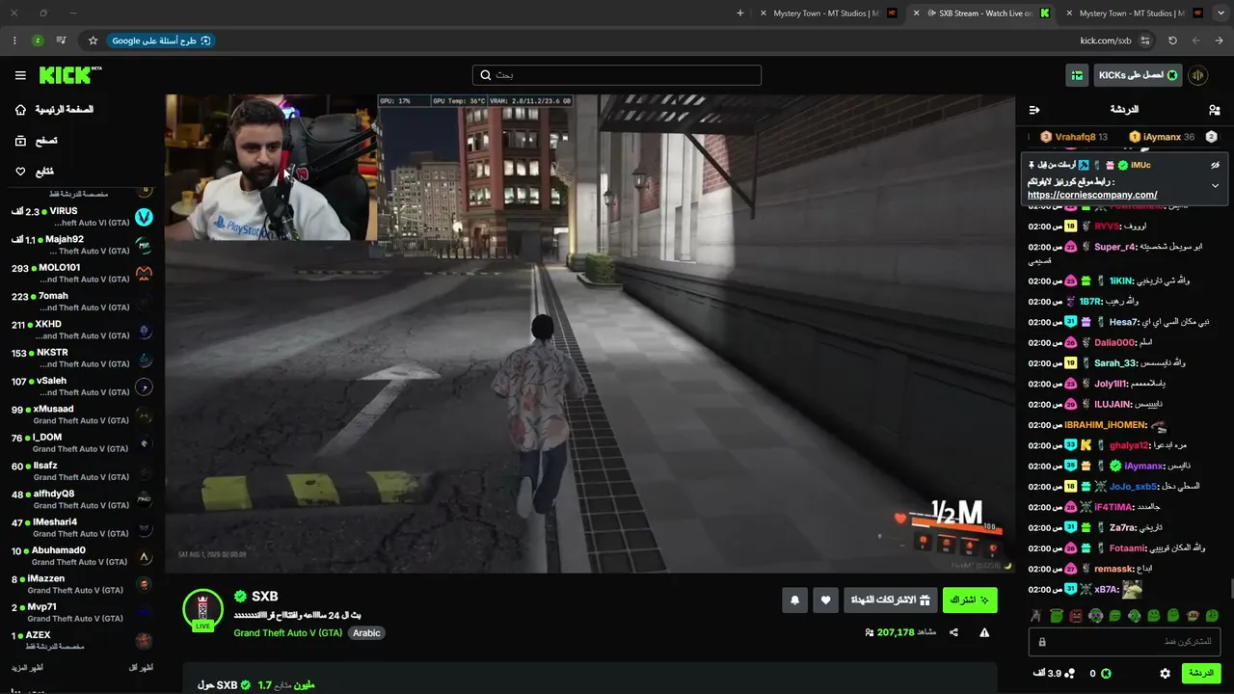
Task: Click the home icon in the sidebar
Action: [20, 110]
